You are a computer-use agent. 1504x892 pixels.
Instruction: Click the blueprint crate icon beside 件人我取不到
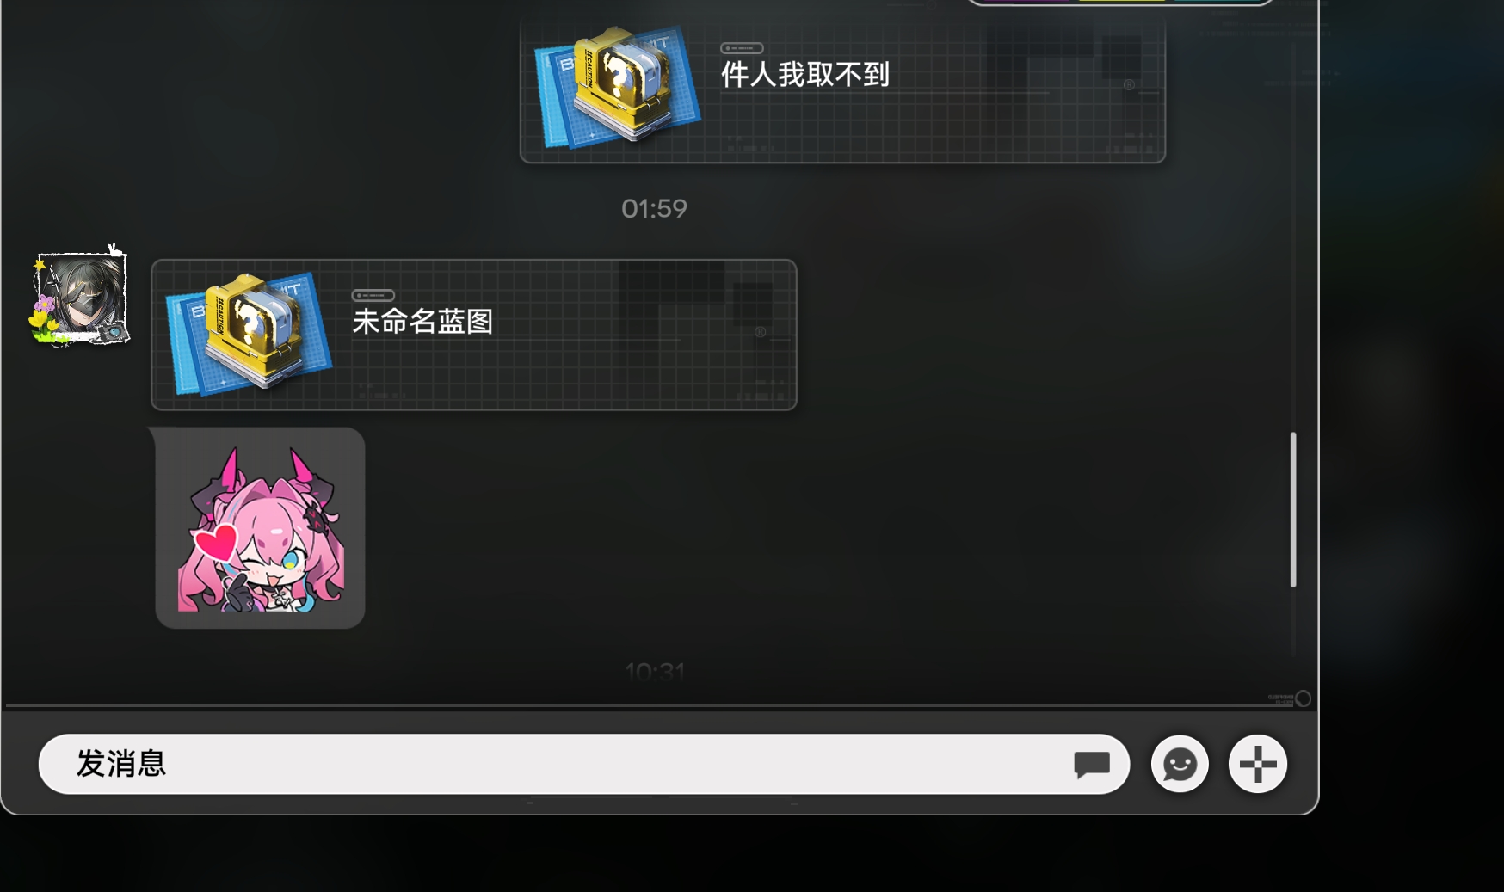618,86
